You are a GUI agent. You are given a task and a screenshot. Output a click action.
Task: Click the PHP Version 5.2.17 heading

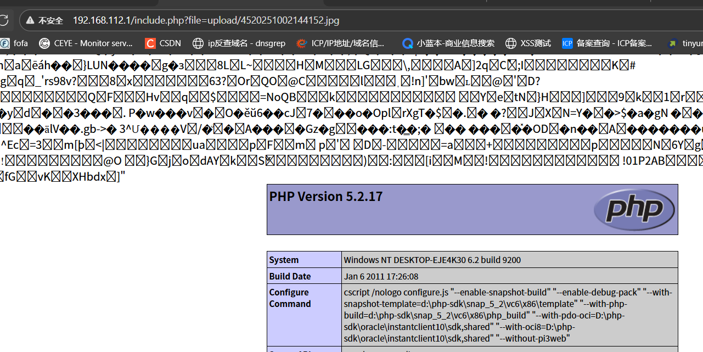click(326, 197)
